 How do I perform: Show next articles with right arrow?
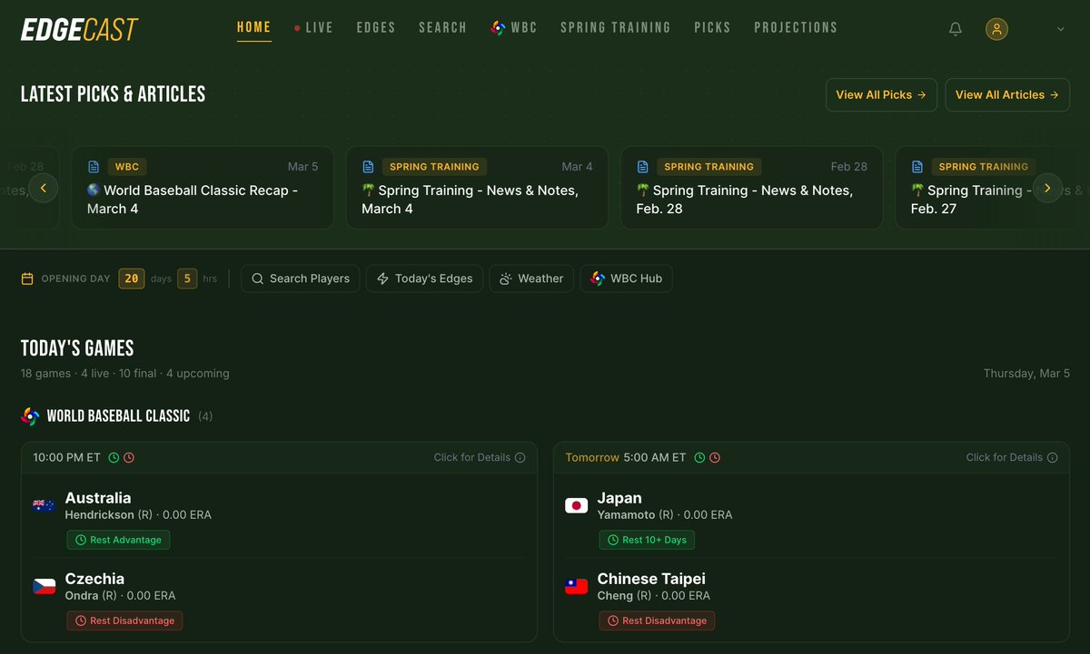pos(1047,188)
